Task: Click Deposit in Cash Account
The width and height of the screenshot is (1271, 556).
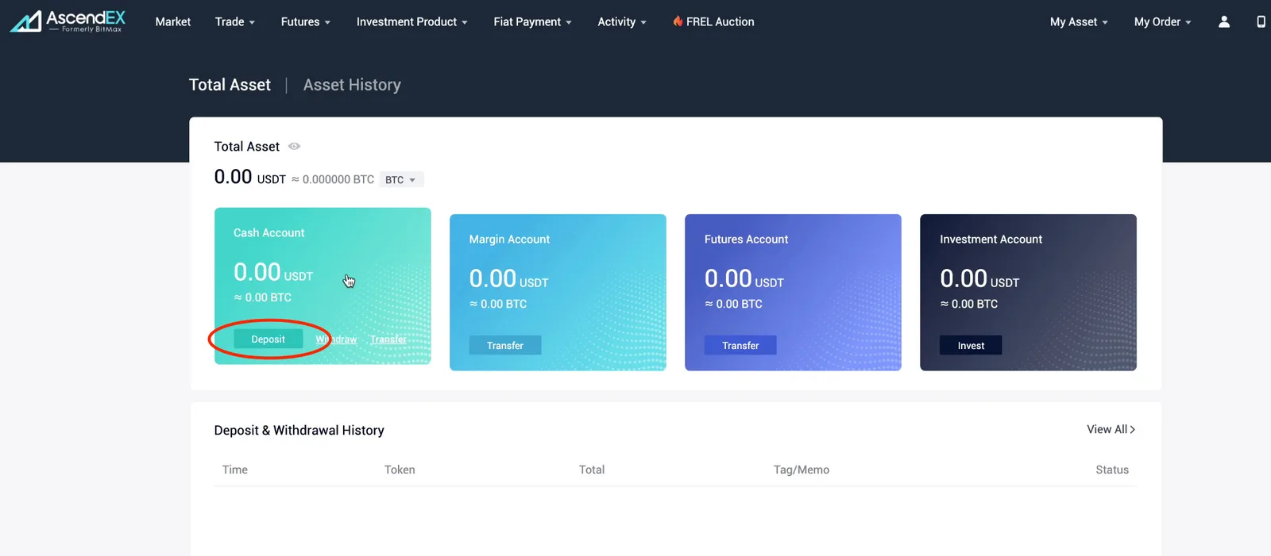Action: pos(268,339)
